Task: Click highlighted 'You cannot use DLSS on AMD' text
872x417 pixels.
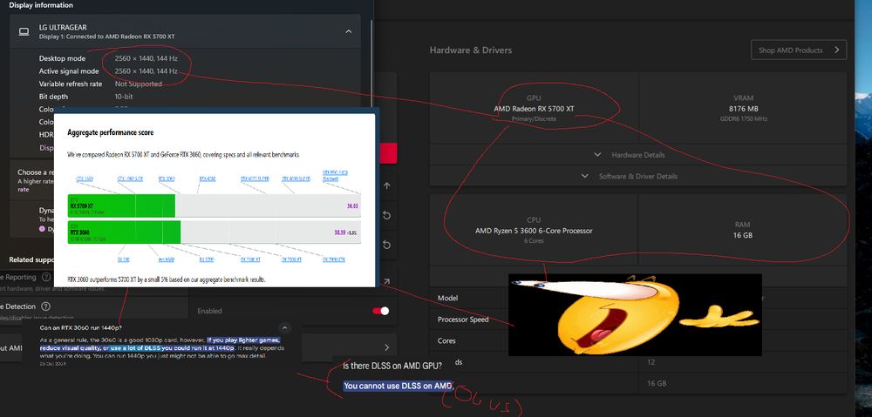Action: 399,386
